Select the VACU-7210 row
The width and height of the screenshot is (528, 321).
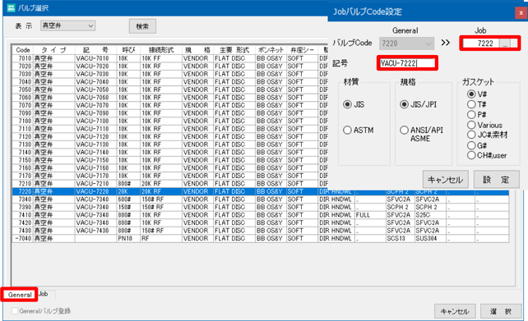pyautogui.click(x=169, y=184)
